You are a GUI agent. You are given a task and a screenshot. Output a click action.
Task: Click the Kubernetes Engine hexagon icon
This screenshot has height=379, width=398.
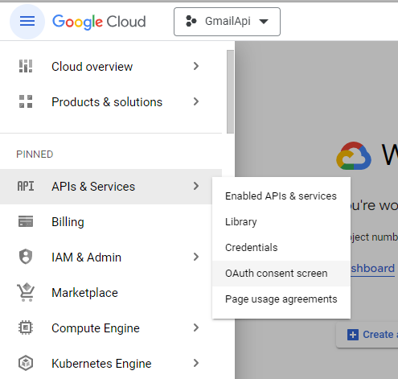[x=26, y=363]
